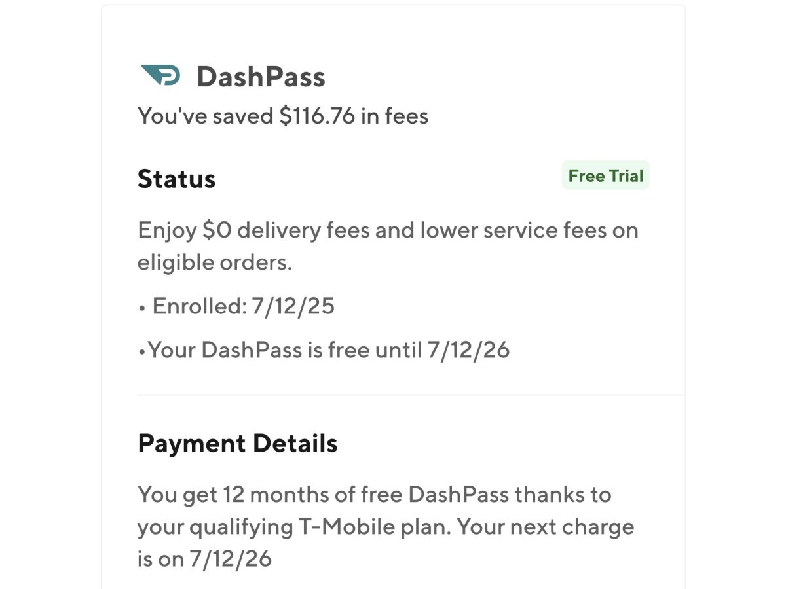The height and width of the screenshot is (589, 786).
Task: Click the Status section heading
Action: tap(176, 179)
